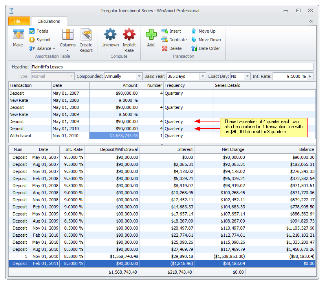This screenshot has width=326, height=287.
Task: Open the File menu tab
Action: point(19,21)
